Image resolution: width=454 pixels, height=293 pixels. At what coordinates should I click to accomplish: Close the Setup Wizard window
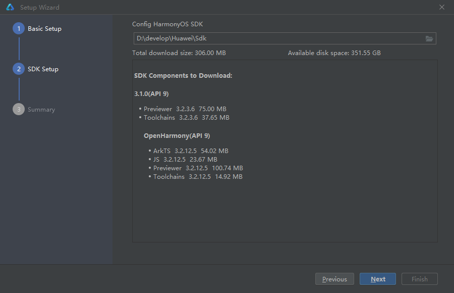coord(442,7)
